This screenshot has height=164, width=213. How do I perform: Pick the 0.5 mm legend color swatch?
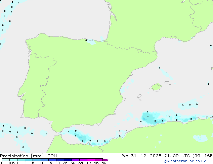click(13, 160)
